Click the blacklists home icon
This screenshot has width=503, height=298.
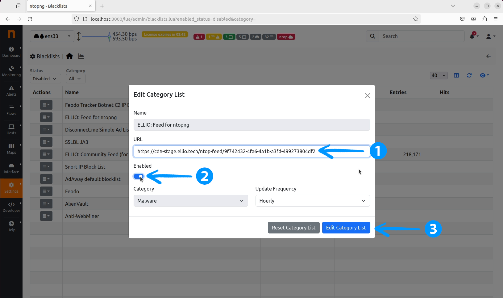(x=69, y=56)
